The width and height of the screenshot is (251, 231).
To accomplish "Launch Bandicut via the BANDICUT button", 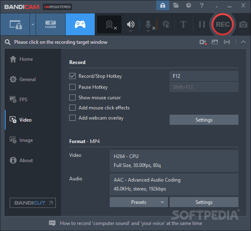I will click(x=33, y=203).
